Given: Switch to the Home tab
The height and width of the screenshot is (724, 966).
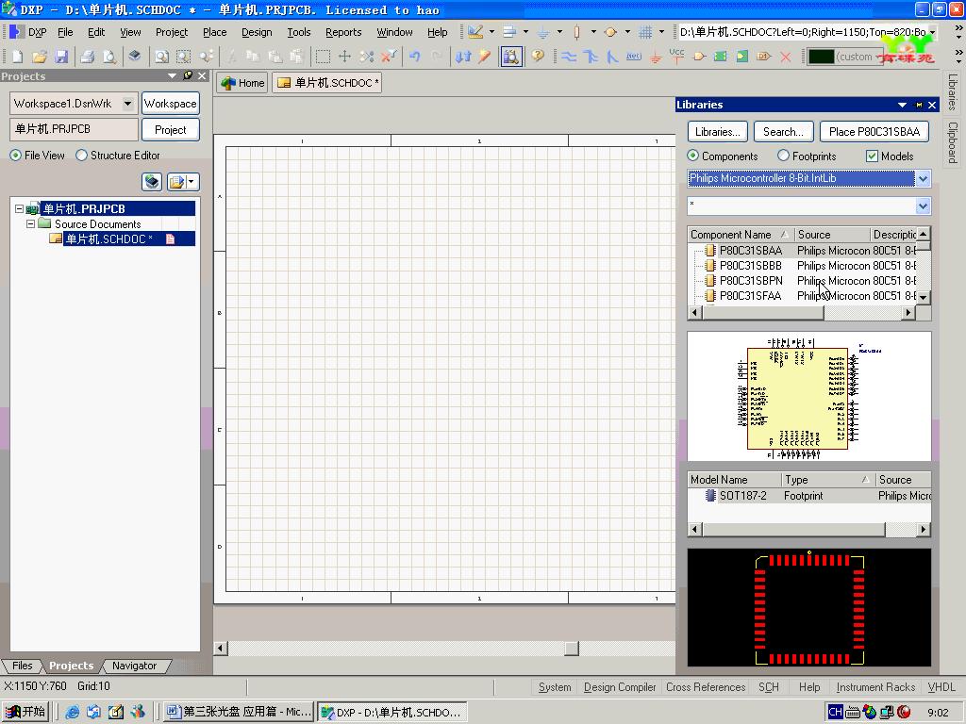Looking at the screenshot, I should tap(242, 83).
